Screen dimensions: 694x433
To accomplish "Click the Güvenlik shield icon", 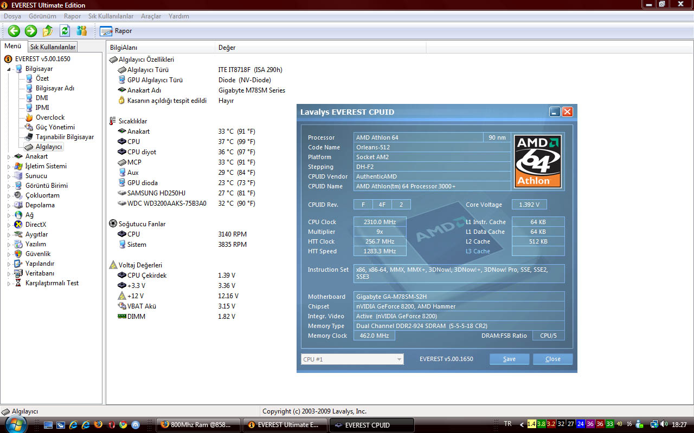I will tap(18, 254).
